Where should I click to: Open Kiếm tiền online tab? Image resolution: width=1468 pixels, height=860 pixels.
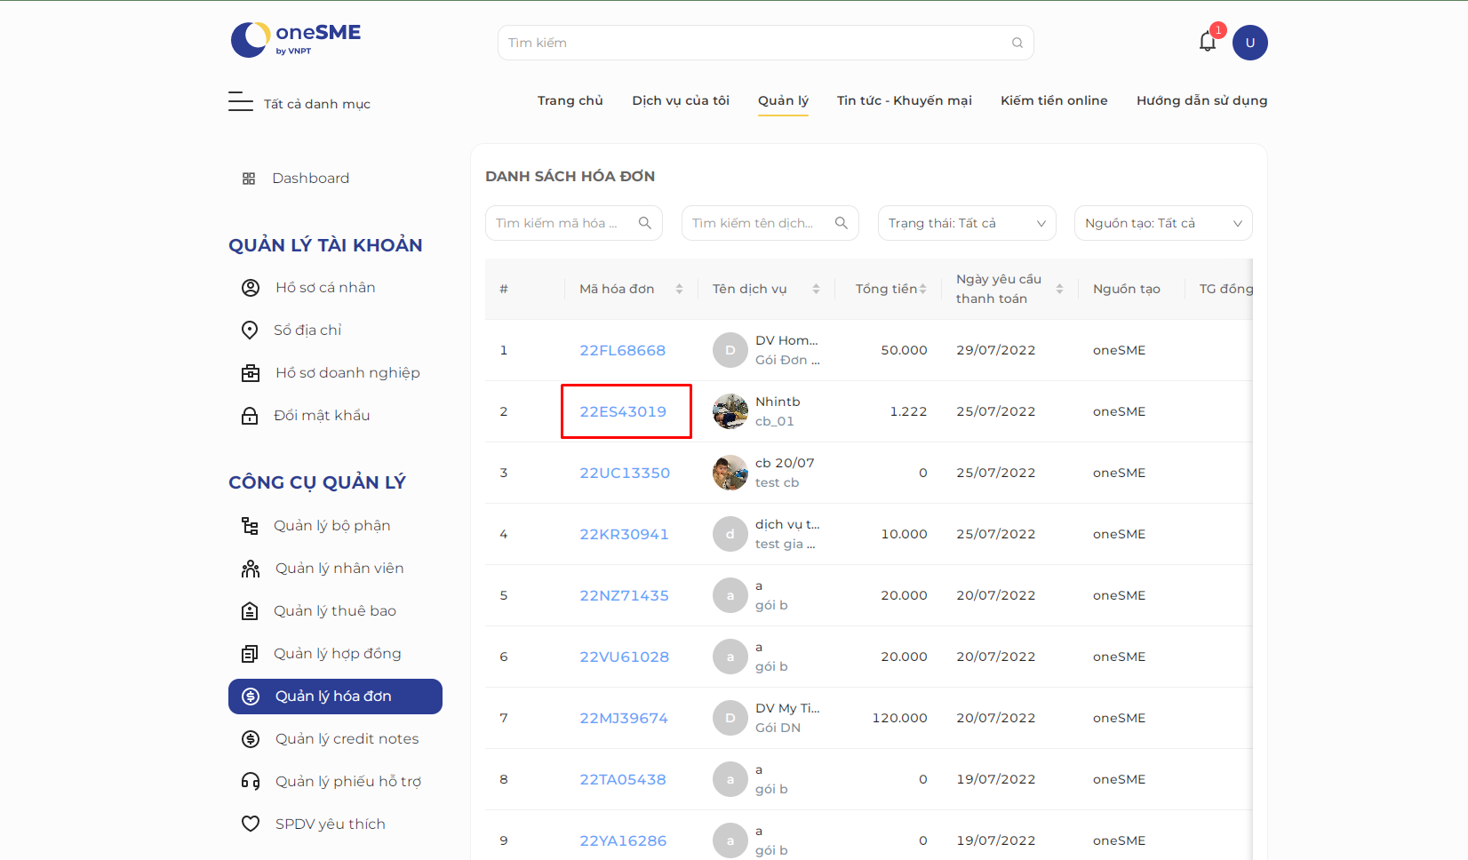1054,100
